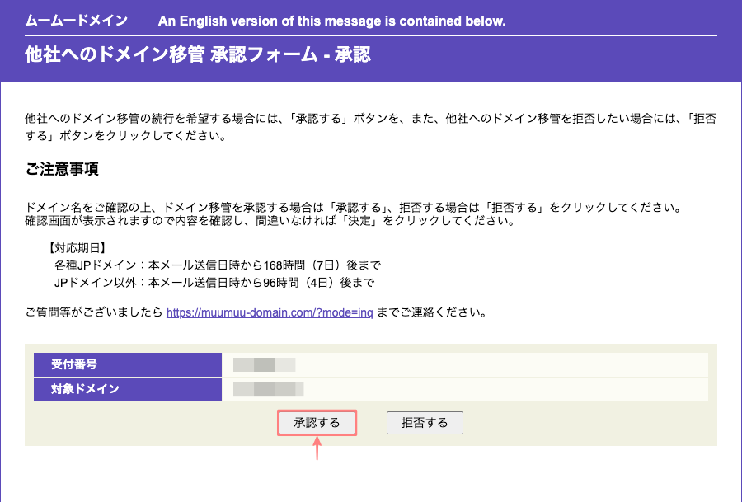The width and height of the screenshot is (742, 502).
Task: Click the 各種JPドメイン 168時間 deadline line
Action: click(217, 265)
